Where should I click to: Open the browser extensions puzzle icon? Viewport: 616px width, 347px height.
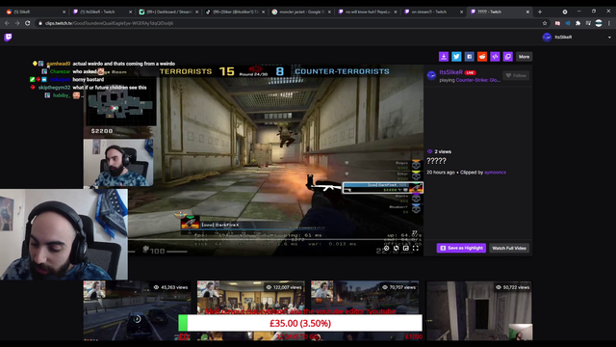pyautogui.click(x=577, y=23)
